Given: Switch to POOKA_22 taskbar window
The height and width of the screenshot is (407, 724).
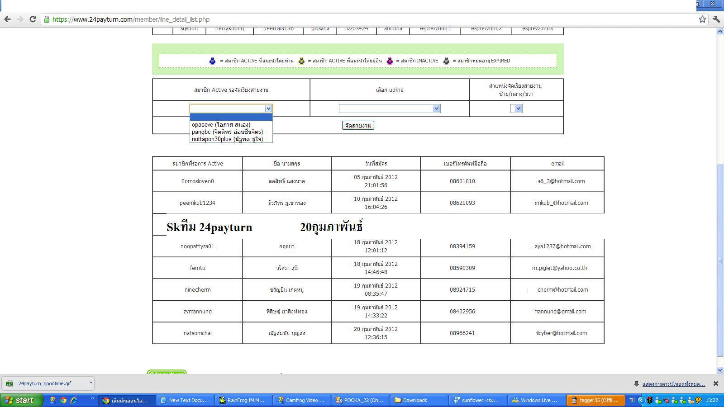Looking at the screenshot, I should click(360, 400).
